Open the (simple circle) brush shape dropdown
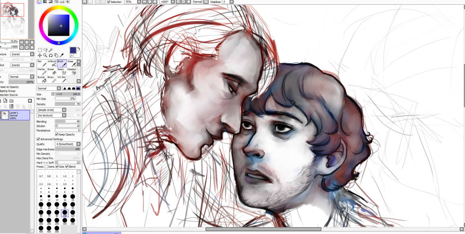 [x=52, y=110]
